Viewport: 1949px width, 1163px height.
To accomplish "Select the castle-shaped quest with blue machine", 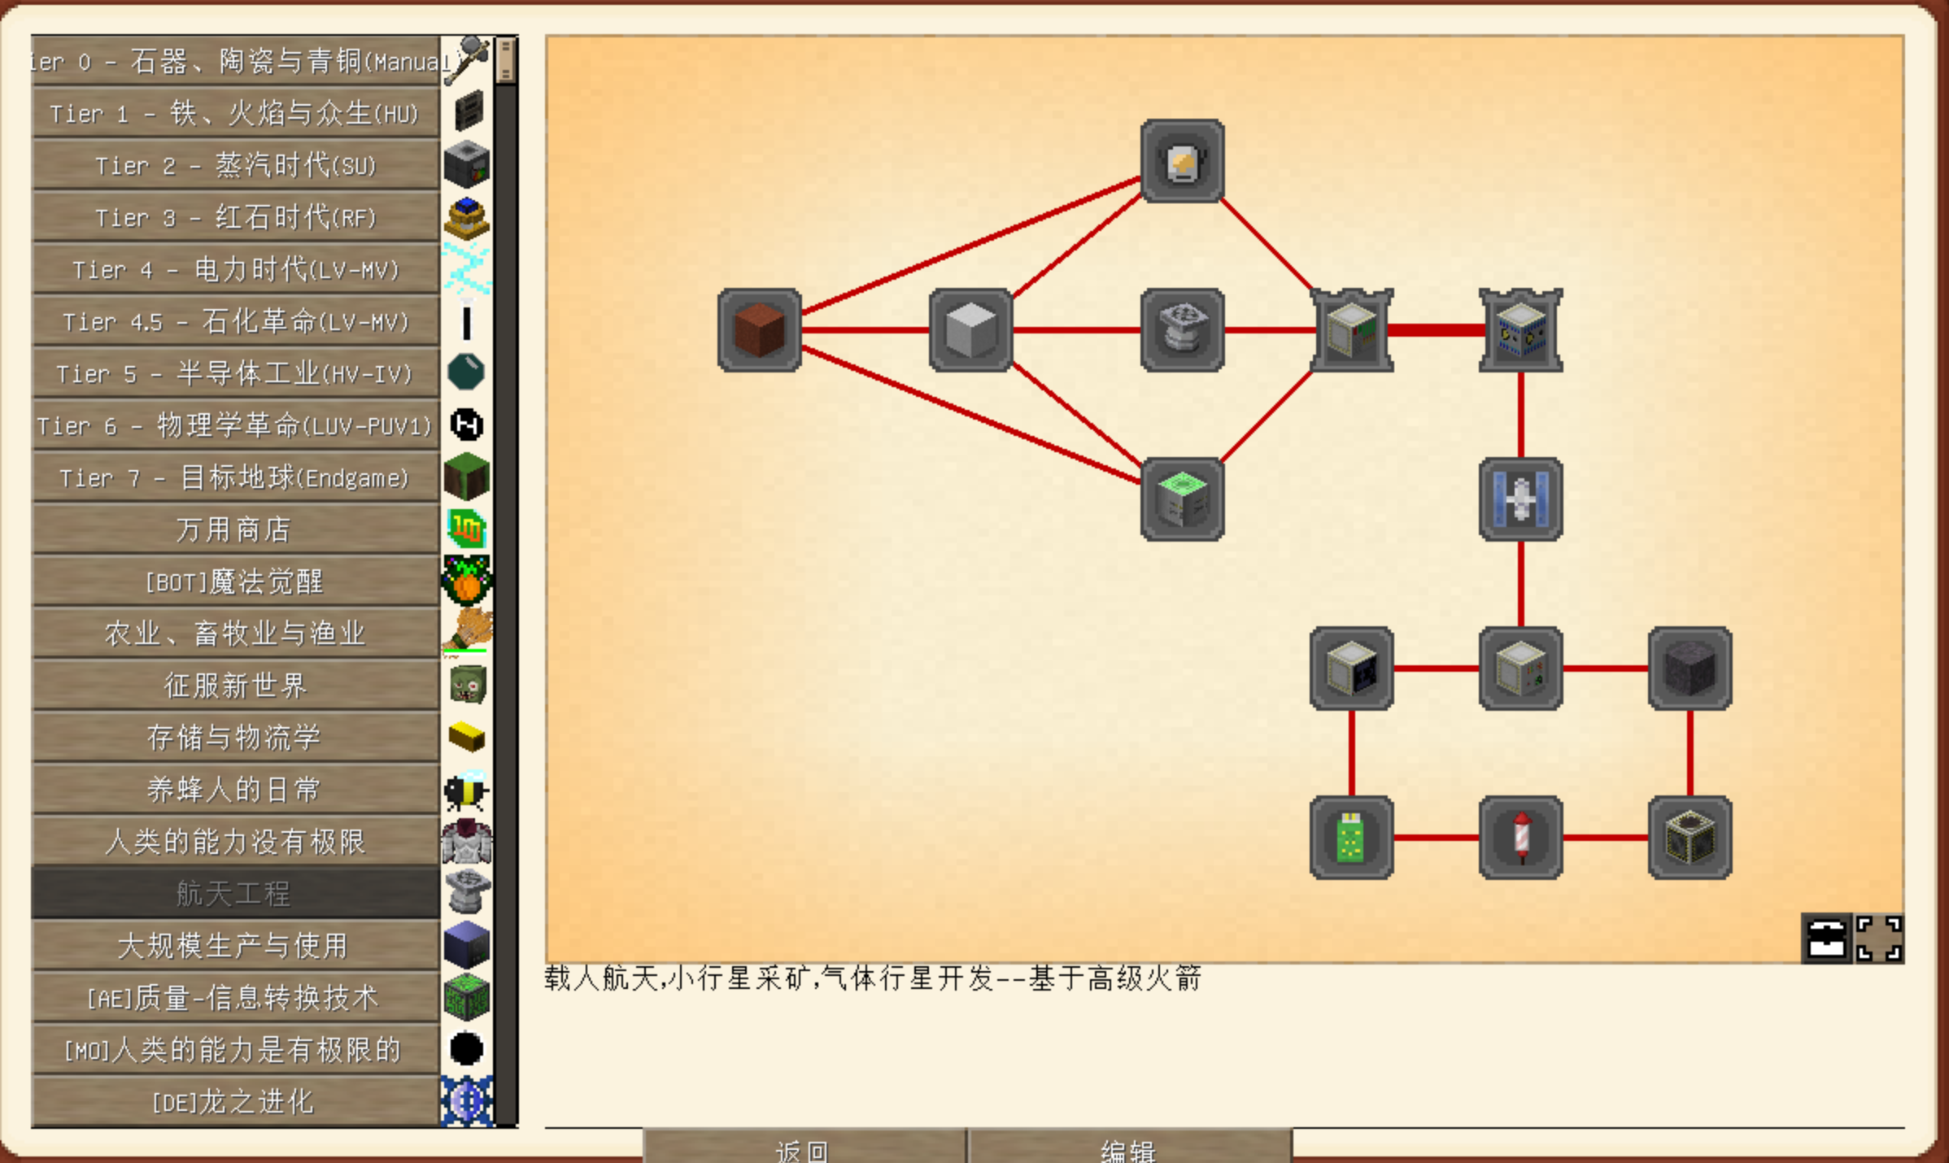I will (1520, 330).
